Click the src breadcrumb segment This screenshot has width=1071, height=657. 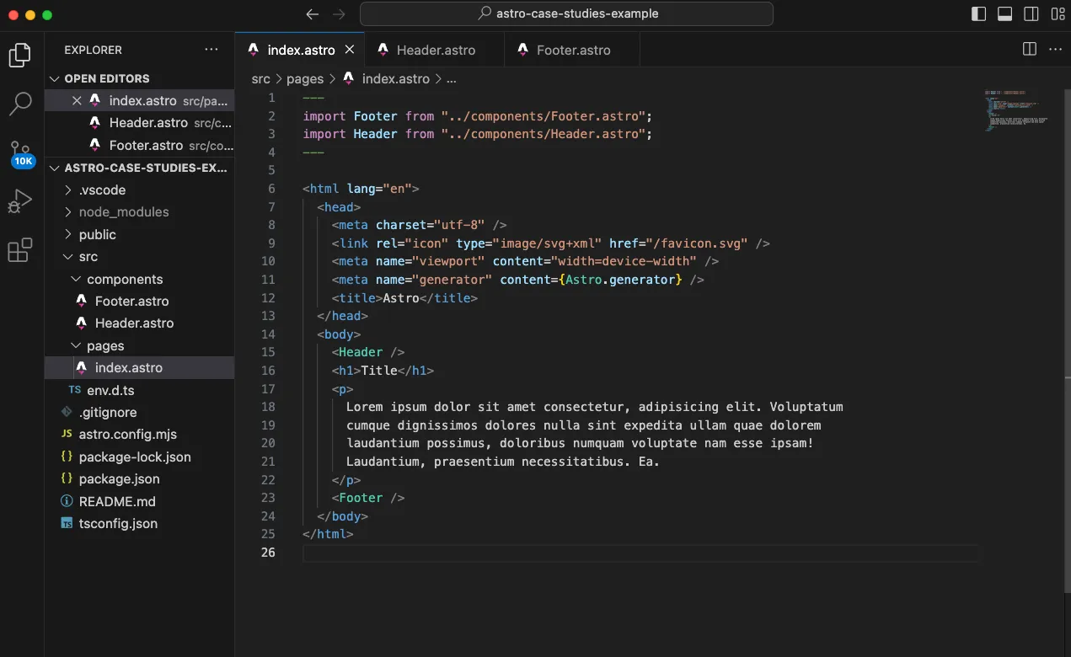coord(261,78)
